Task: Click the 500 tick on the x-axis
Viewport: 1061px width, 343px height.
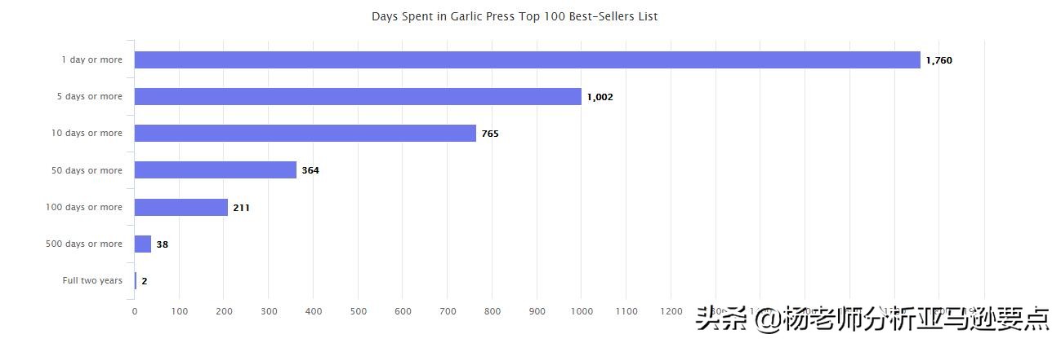Action: coord(358,311)
